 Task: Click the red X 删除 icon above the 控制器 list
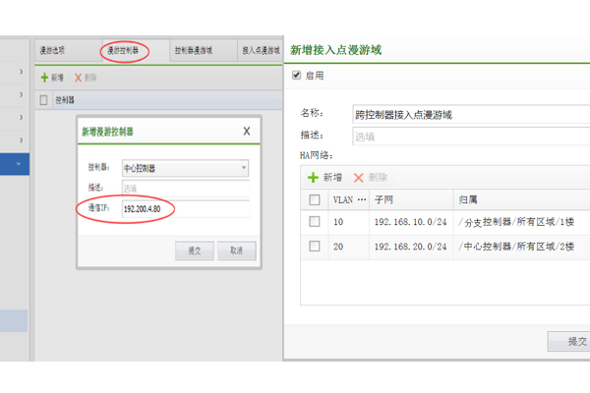point(78,77)
